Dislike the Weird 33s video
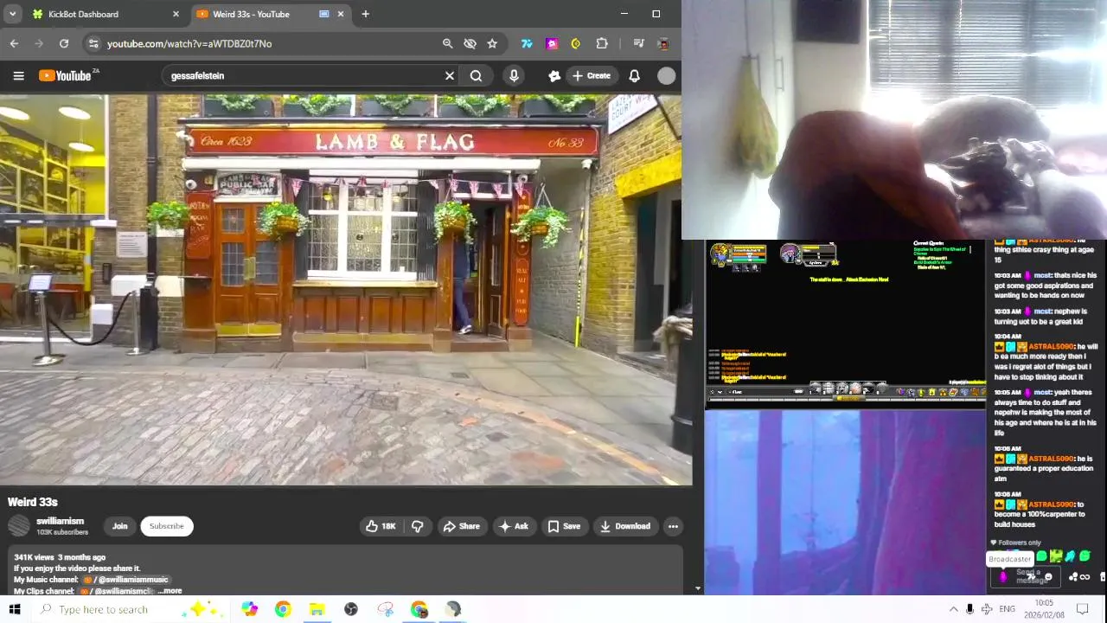Image resolution: width=1107 pixels, height=623 pixels. click(x=418, y=526)
